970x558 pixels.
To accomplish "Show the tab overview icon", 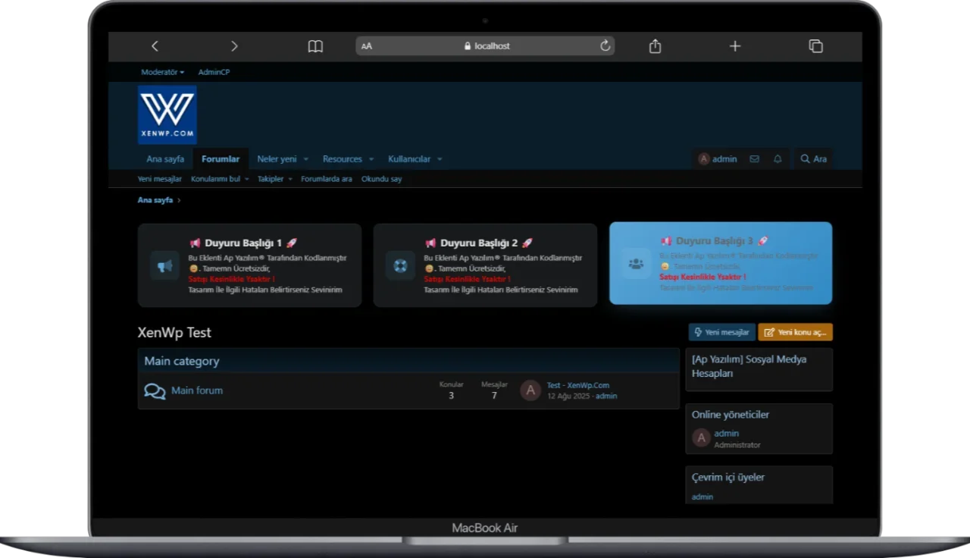I will click(815, 46).
